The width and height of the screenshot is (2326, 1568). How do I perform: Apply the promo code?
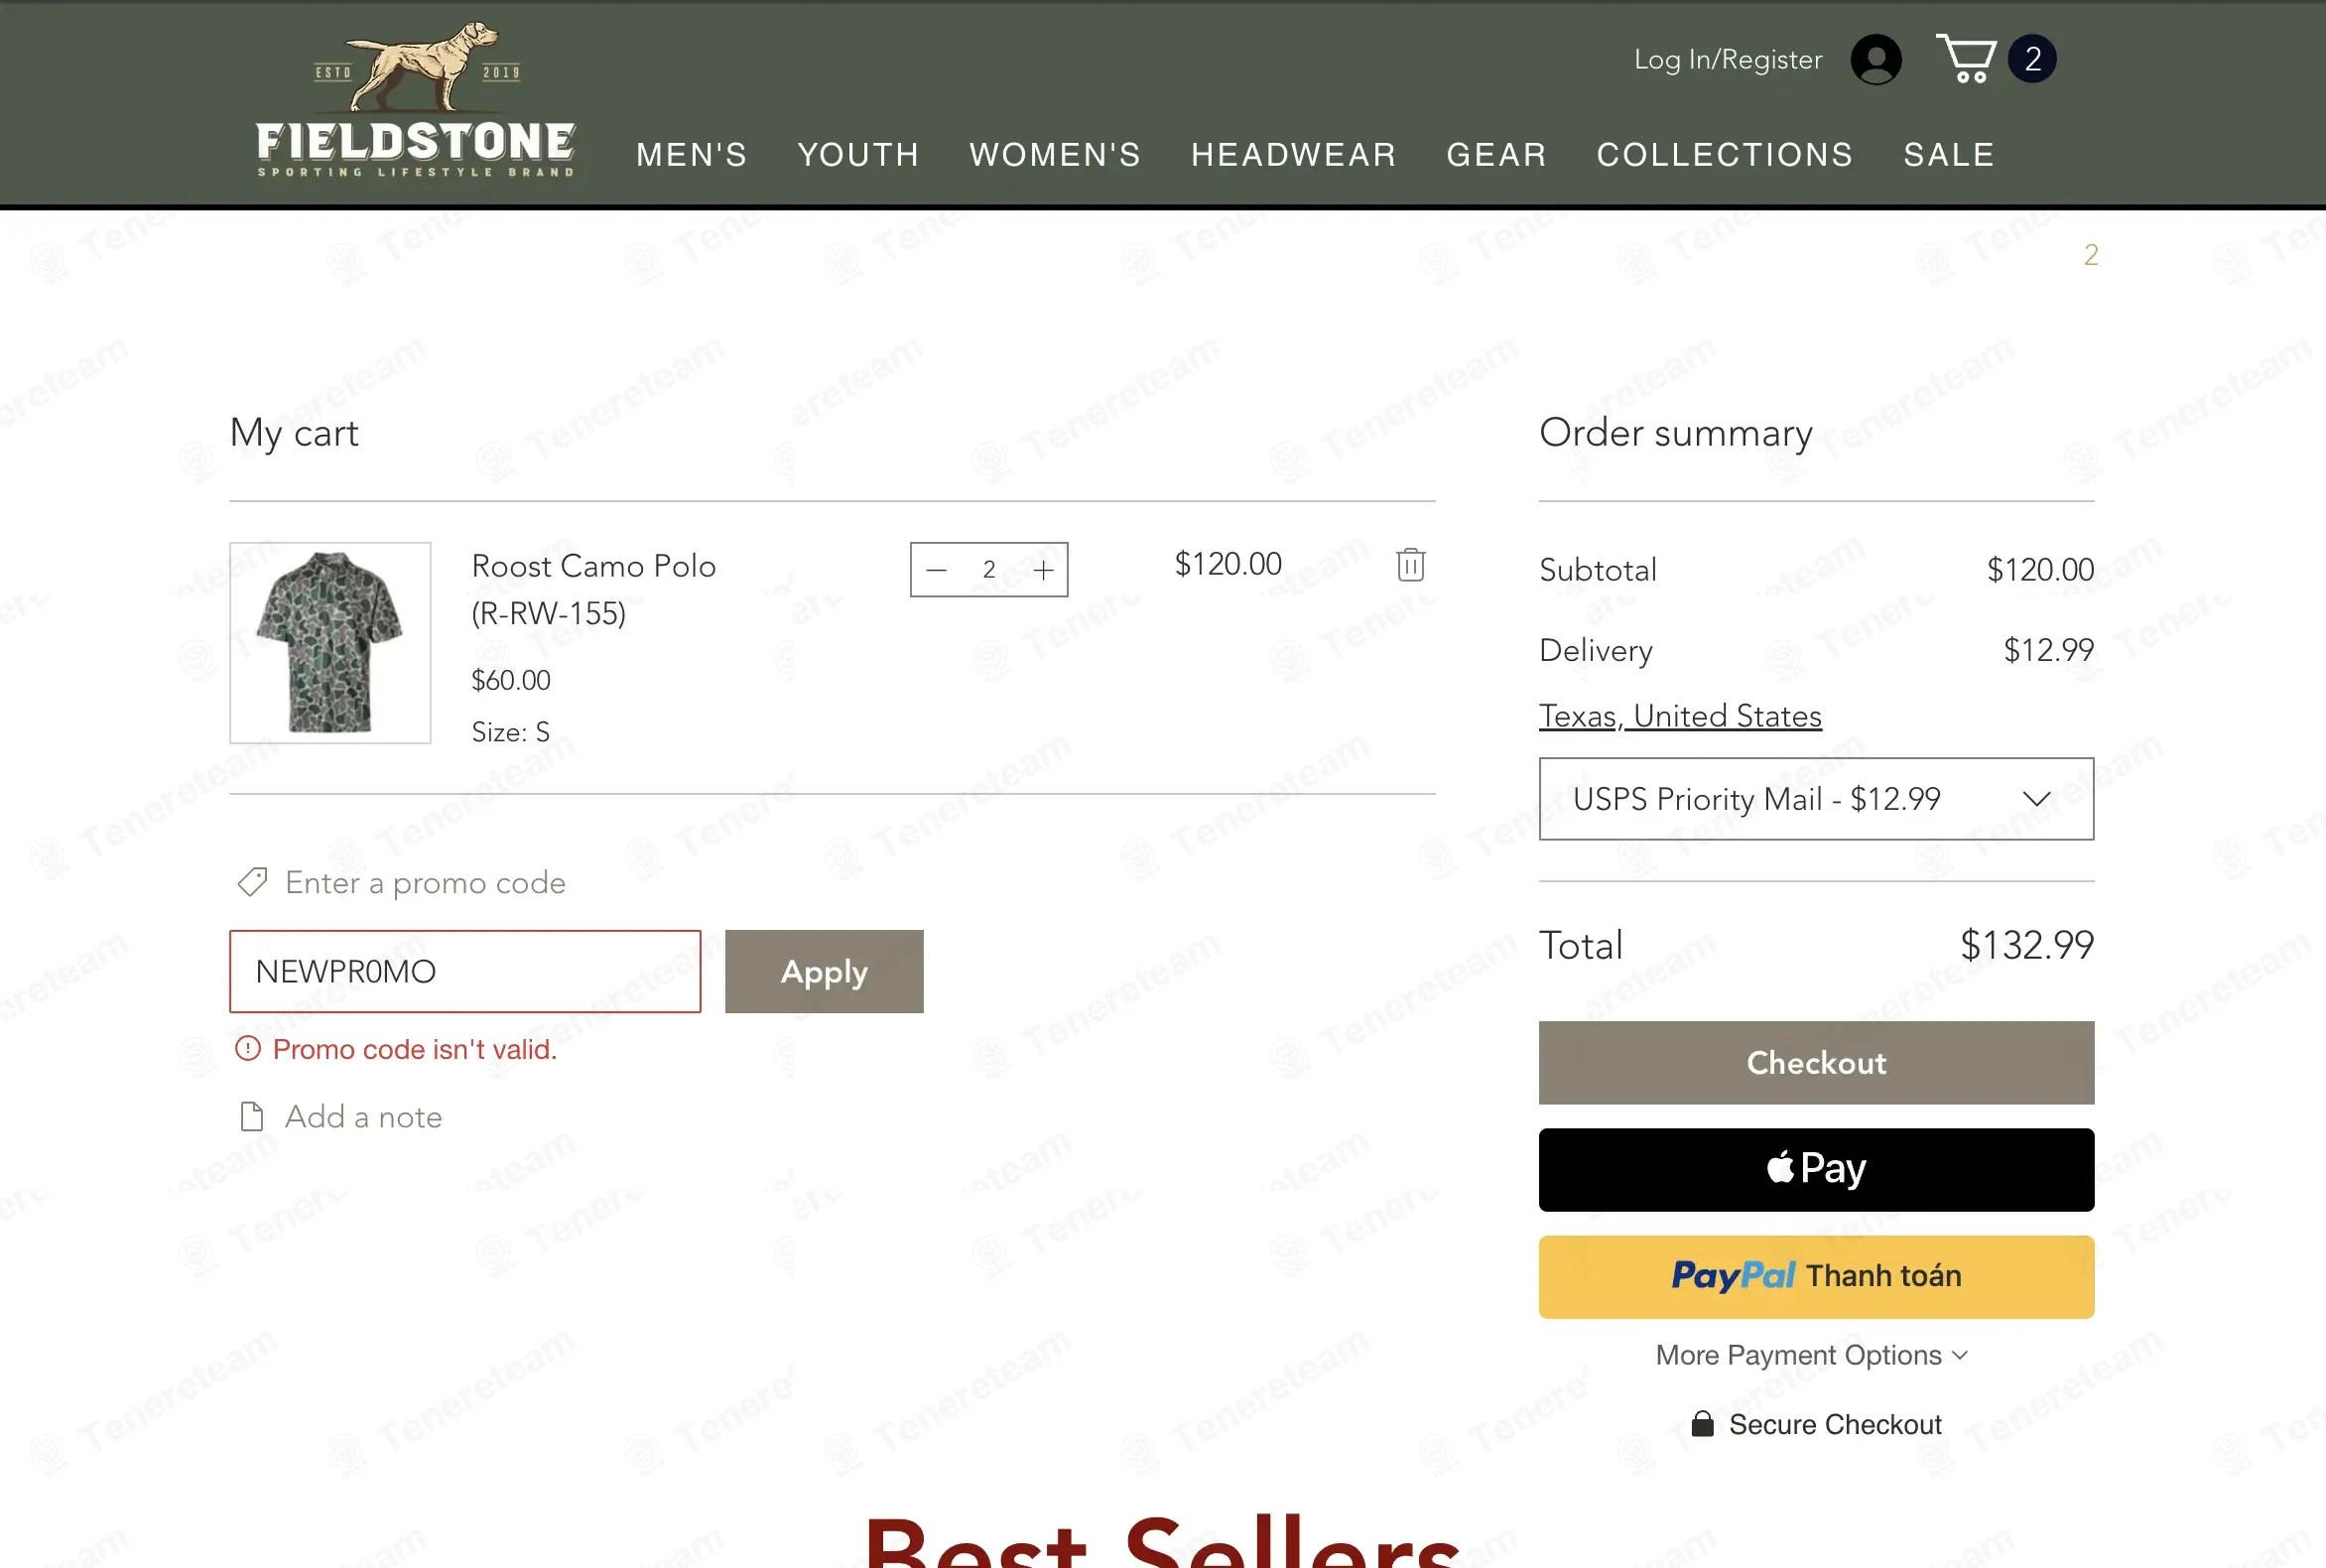(x=824, y=971)
